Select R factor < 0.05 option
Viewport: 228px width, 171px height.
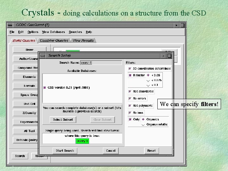coord(148,75)
